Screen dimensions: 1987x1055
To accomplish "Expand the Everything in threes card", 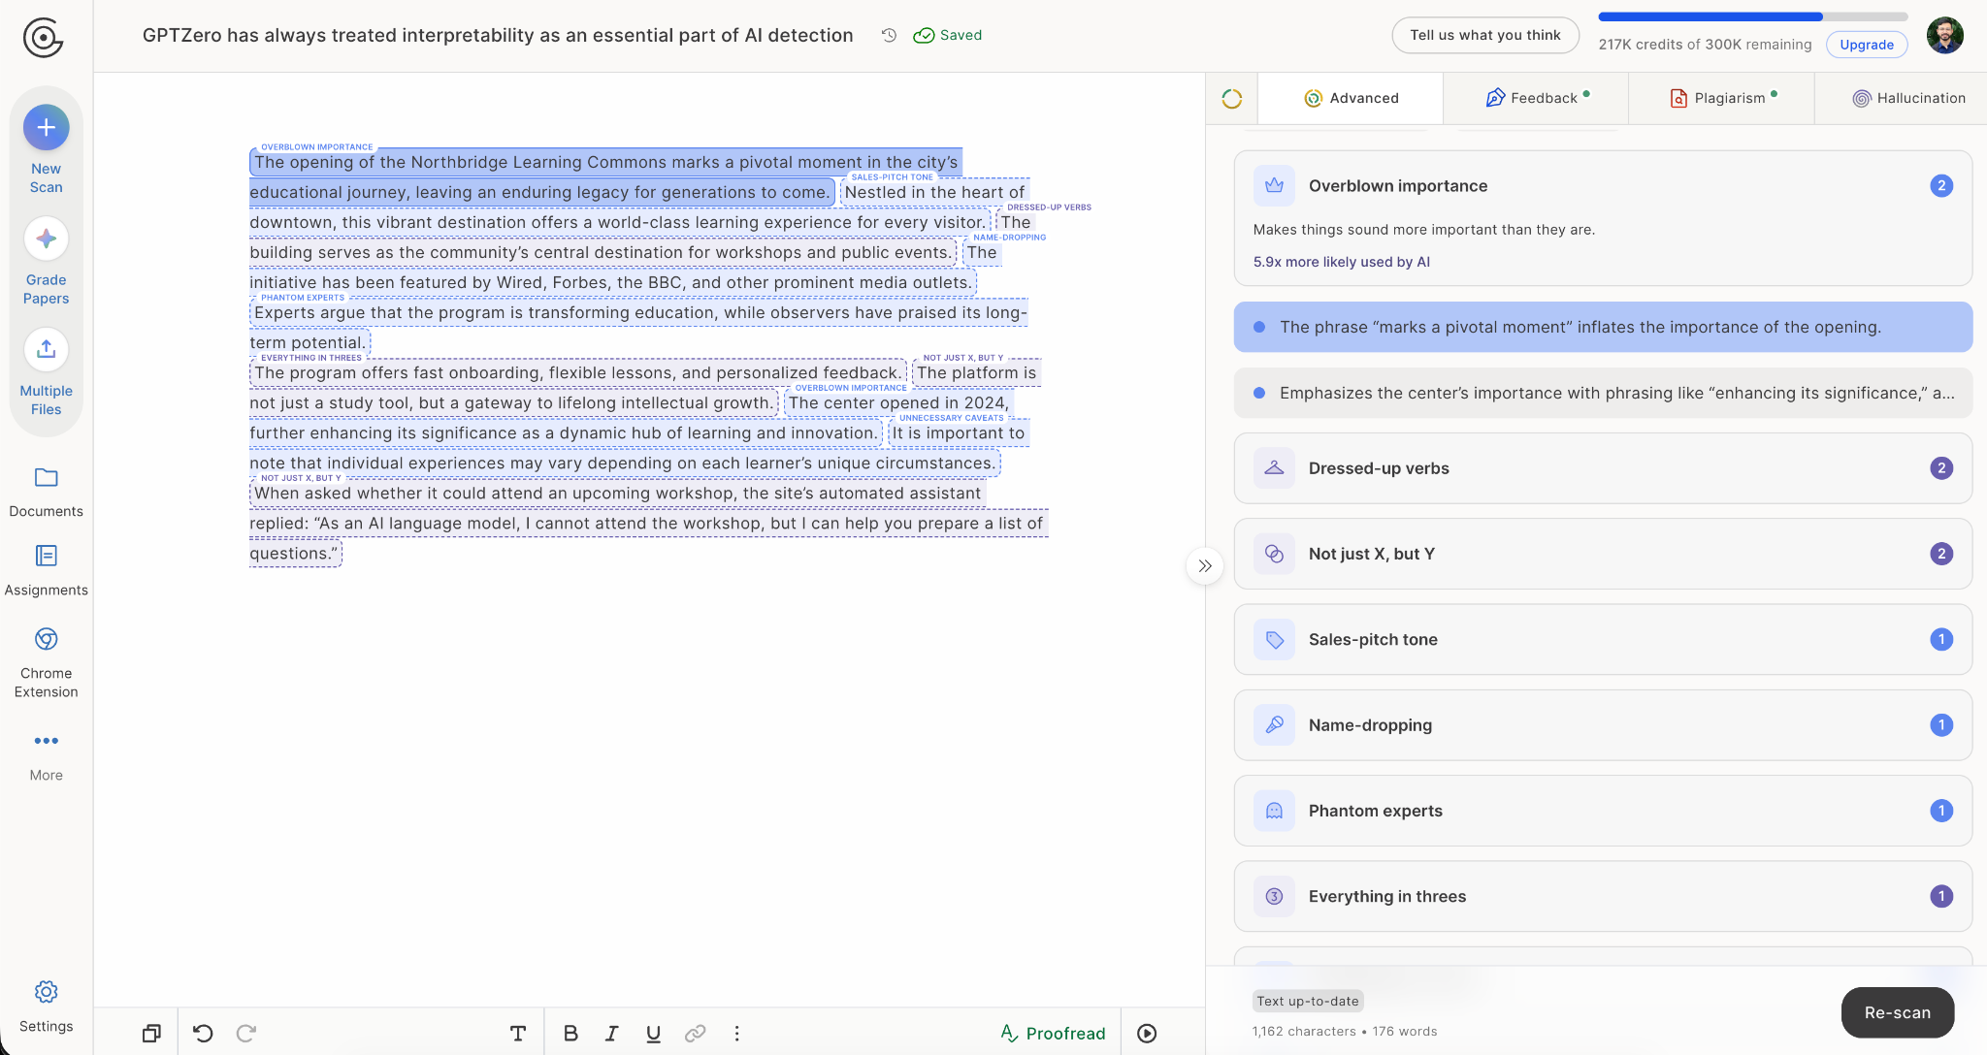I will 1603,896.
